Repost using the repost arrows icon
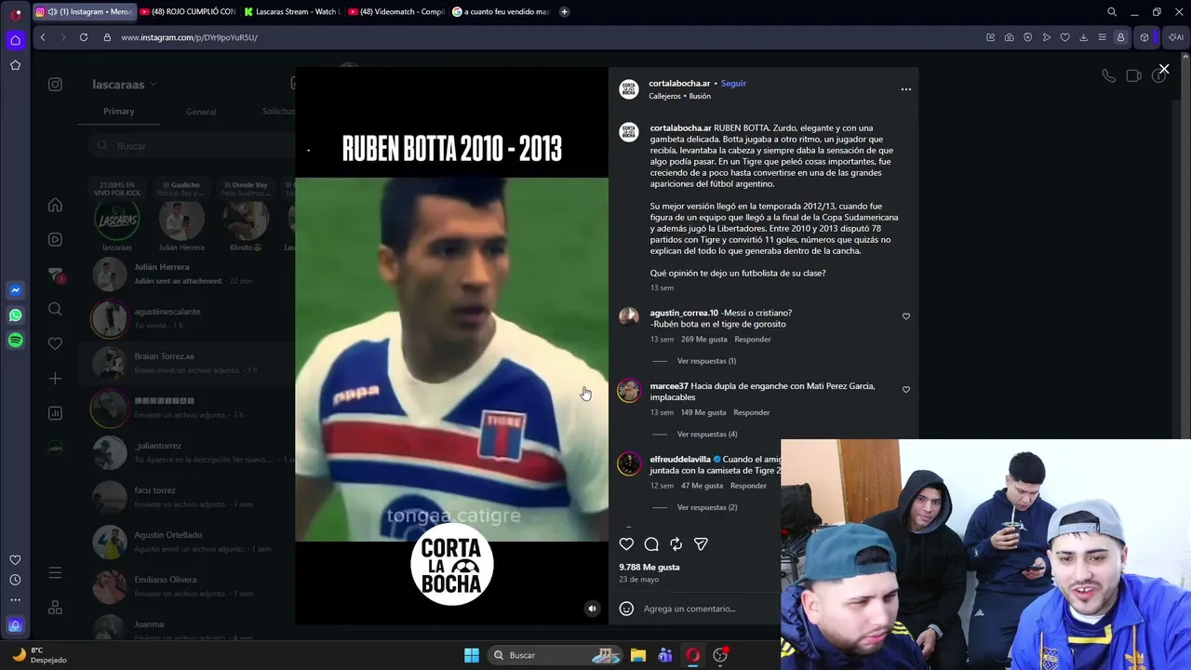 676,544
